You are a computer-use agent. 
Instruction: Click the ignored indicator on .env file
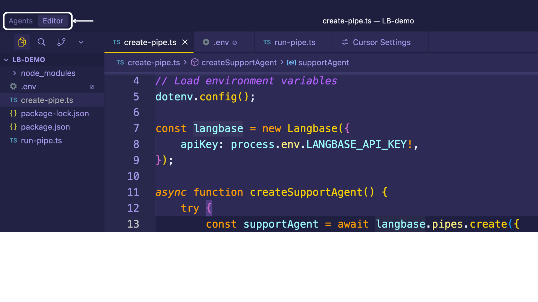coord(92,87)
